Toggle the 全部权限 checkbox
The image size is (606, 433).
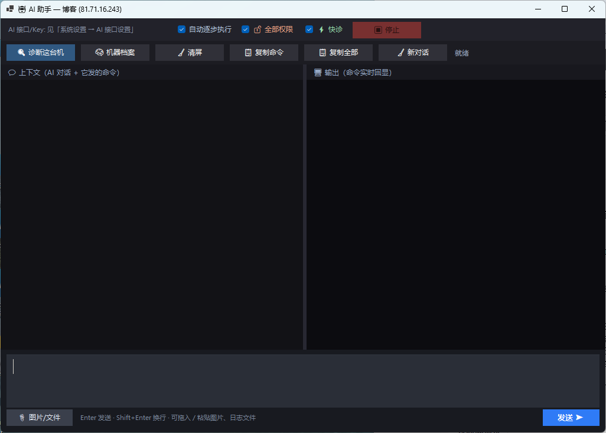(x=245, y=30)
